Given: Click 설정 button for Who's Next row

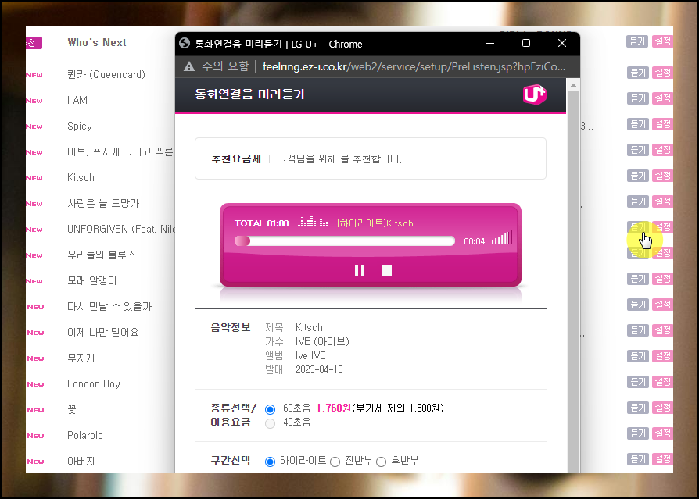Looking at the screenshot, I should click(x=662, y=41).
